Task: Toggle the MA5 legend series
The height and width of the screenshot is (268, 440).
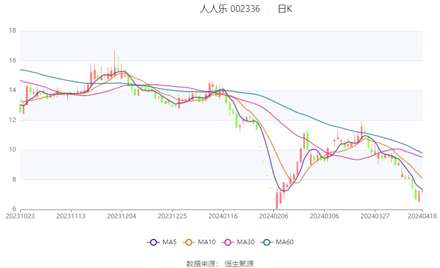Action: 162,242
